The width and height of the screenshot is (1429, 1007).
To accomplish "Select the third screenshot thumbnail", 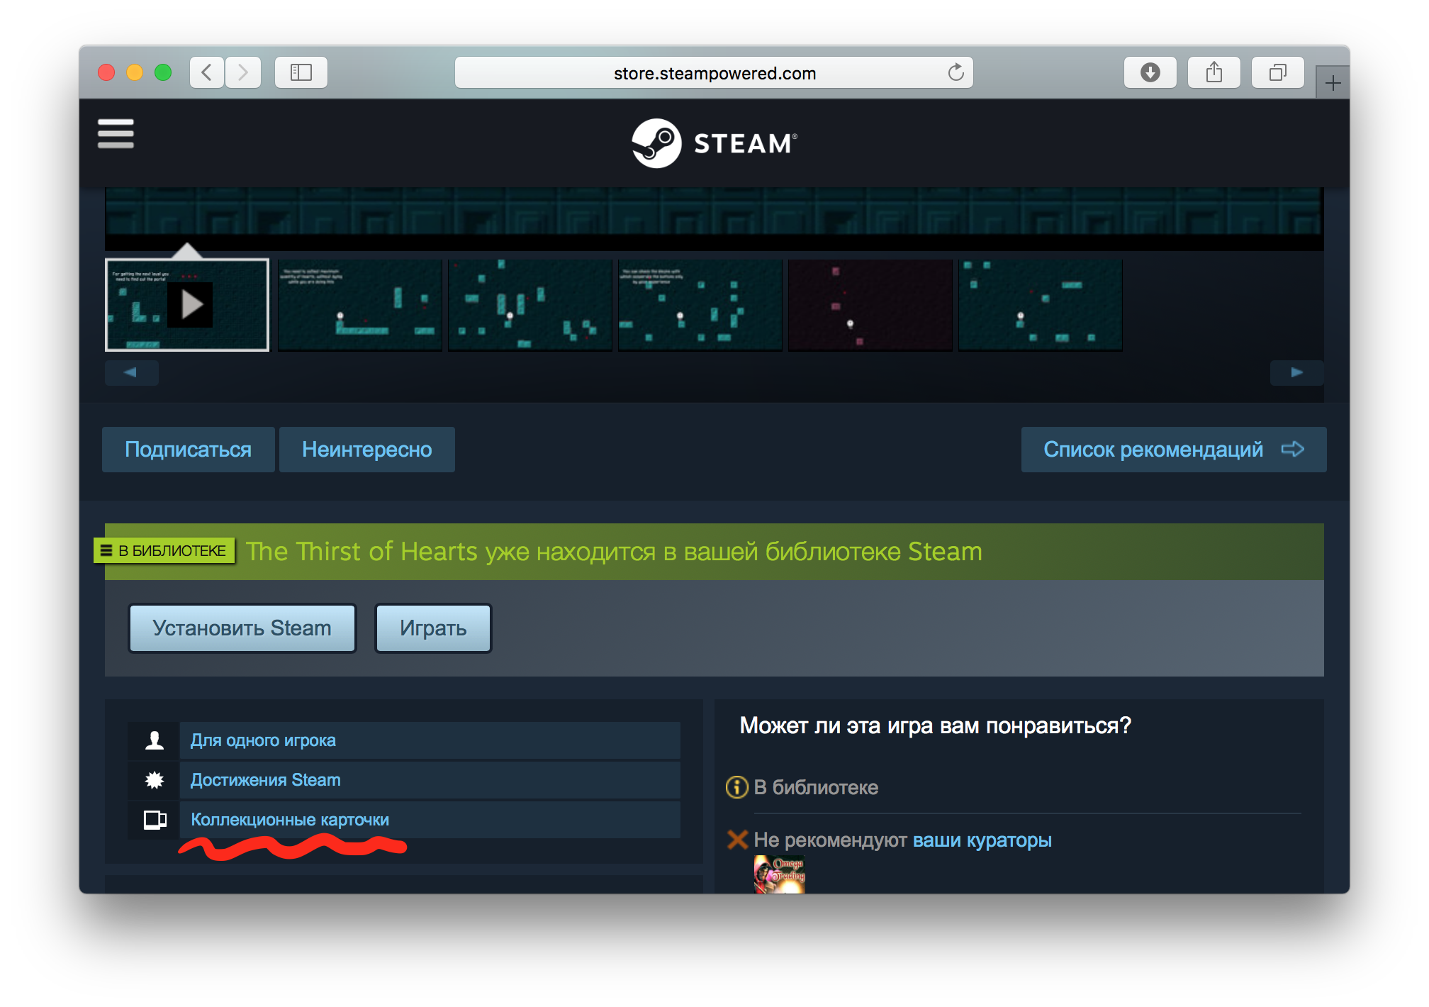I will 530,305.
